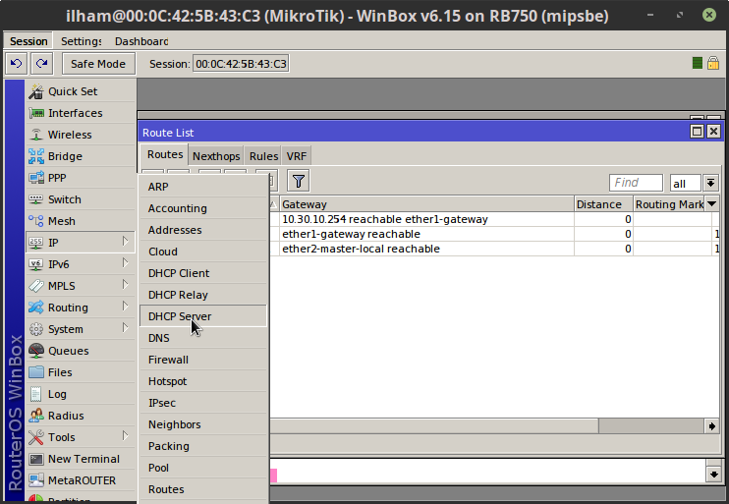Switch to the Rules tab
Image resolution: width=729 pixels, height=504 pixels.
tap(263, 156)
